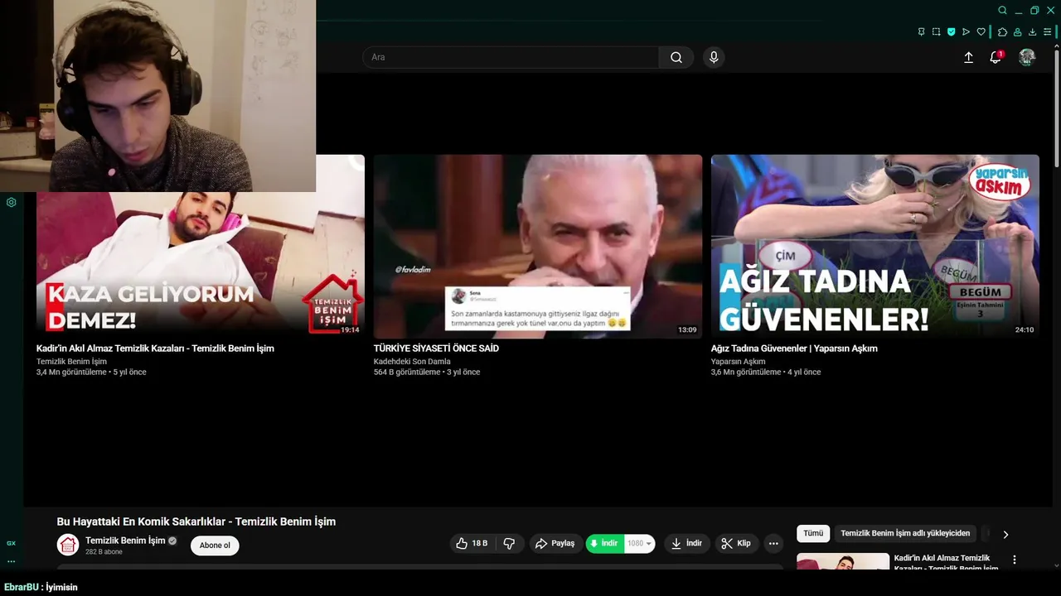
Task: Click the '282 B abone' subscriber count
Action: point(104,552)
